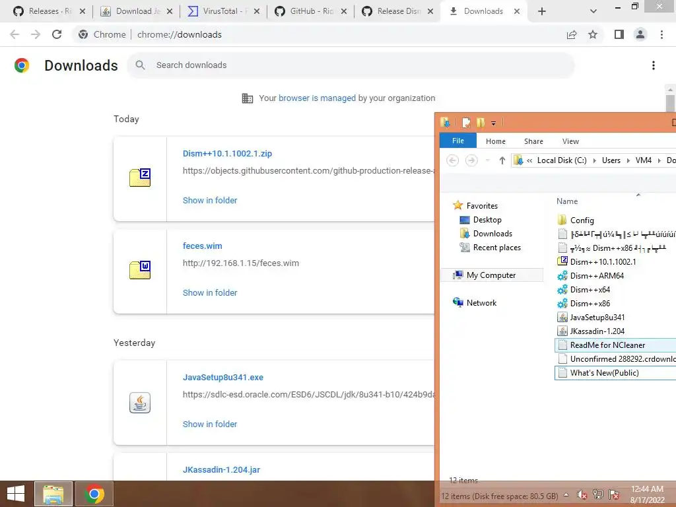
Task: Go back using Chrome's back arrow
Action: tap(15, 34)
